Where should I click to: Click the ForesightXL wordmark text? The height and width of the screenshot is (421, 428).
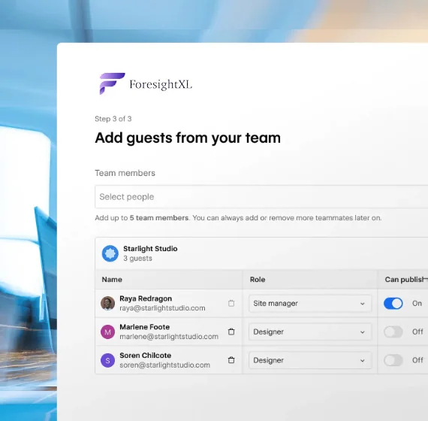coord(161,84)
